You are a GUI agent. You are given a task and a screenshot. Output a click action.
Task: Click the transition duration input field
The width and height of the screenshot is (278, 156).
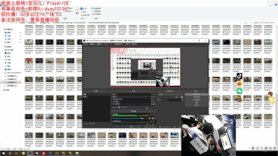pos(171,100)
